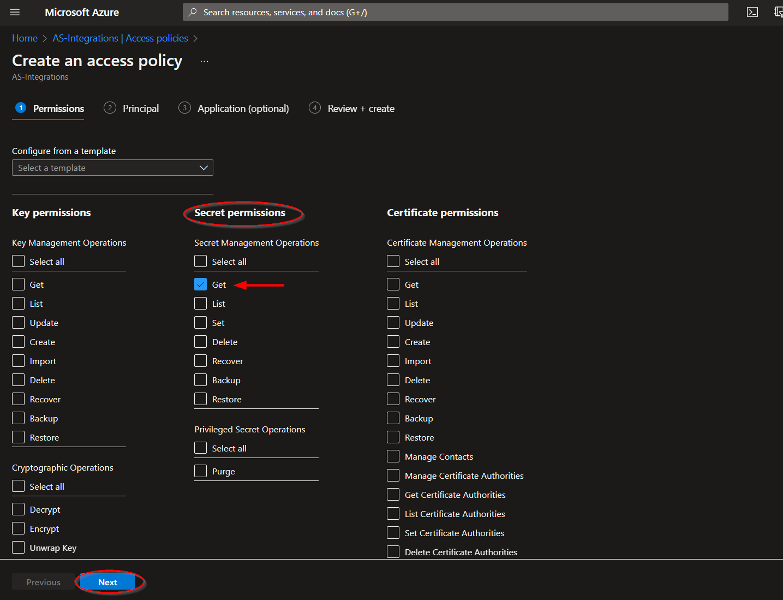Enable the Get Certificate Authorities checkbox

tap(393, 495)
